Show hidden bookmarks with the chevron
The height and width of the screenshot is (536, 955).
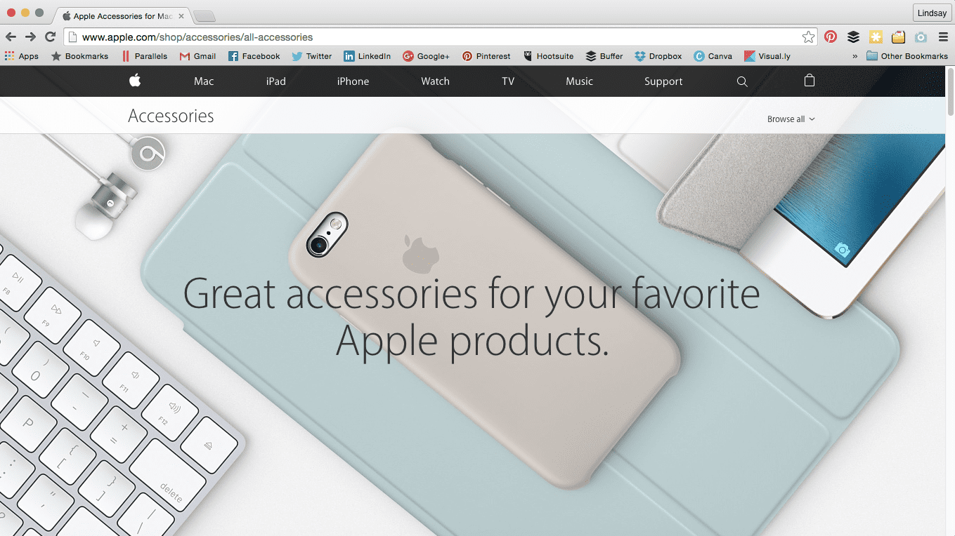pos(855,56)
